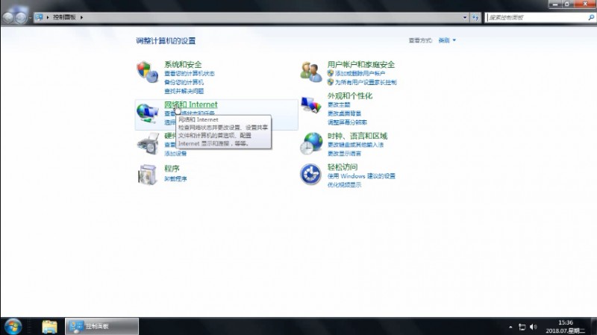Click the network icon in system tray
The height and width of the screenshot is (335, 597).
[522, 327]
